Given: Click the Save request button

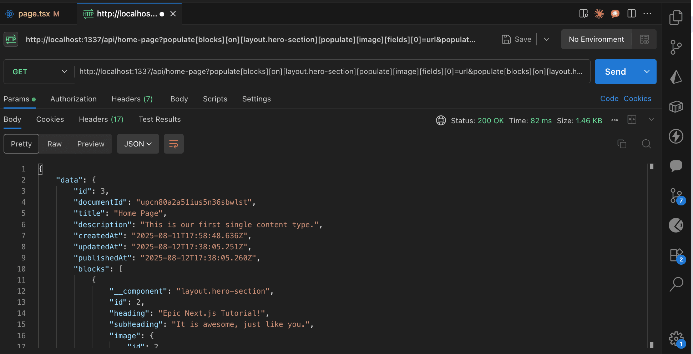Looking at the screenshot, I should pyautogui.click(x=516, y=39).
